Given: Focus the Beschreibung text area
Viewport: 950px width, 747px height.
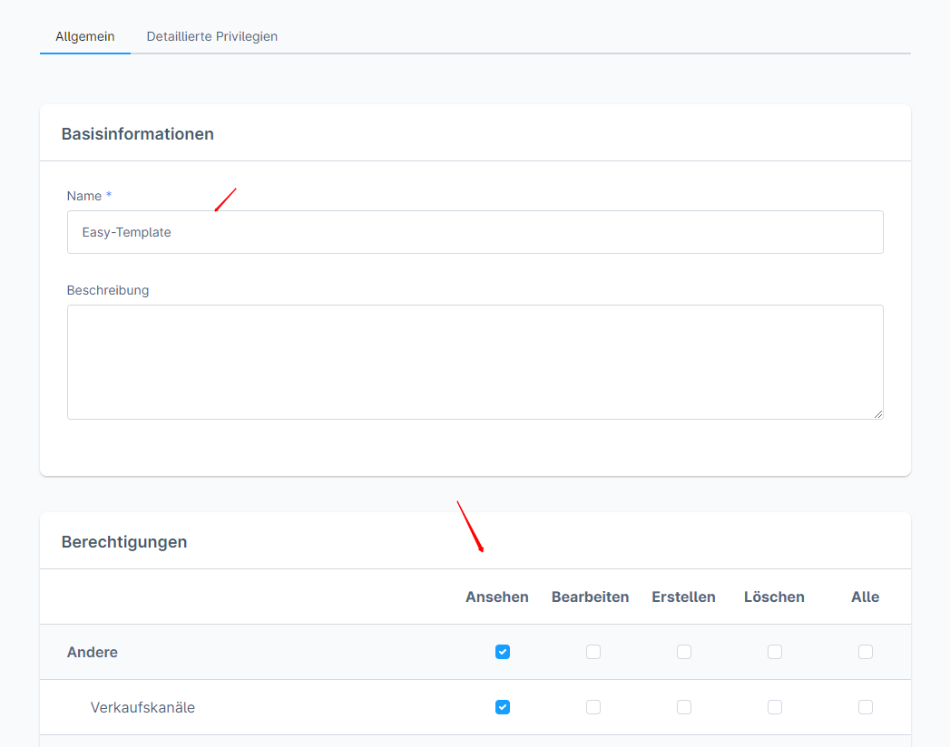Looking at the screenshot, I should [475, 362].
